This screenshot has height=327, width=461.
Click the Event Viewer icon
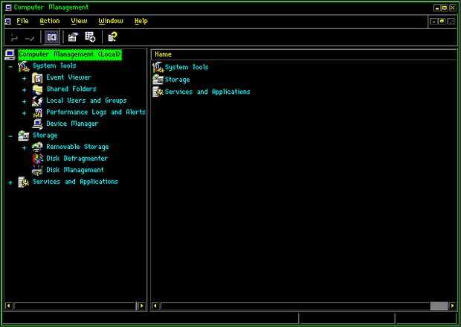click(x=37, y=78)
